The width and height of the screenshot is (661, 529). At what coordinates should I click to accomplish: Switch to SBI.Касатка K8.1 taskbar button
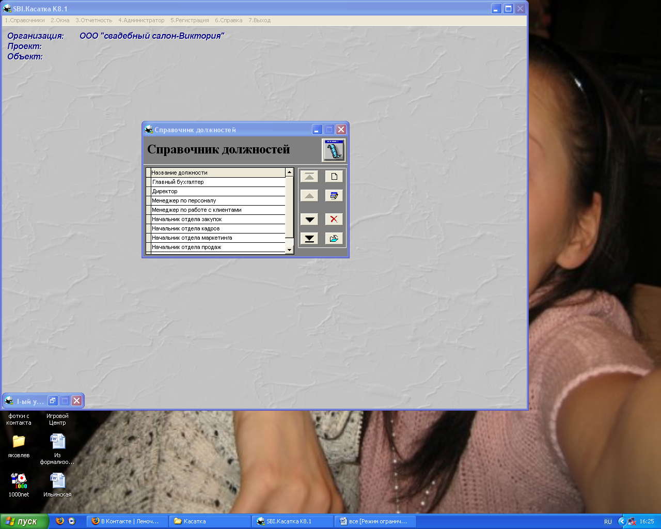(x=293, y=521)
